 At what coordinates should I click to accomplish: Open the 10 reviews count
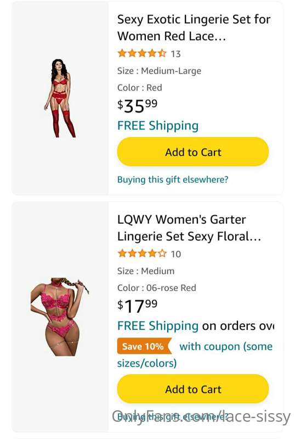point(176,254)
